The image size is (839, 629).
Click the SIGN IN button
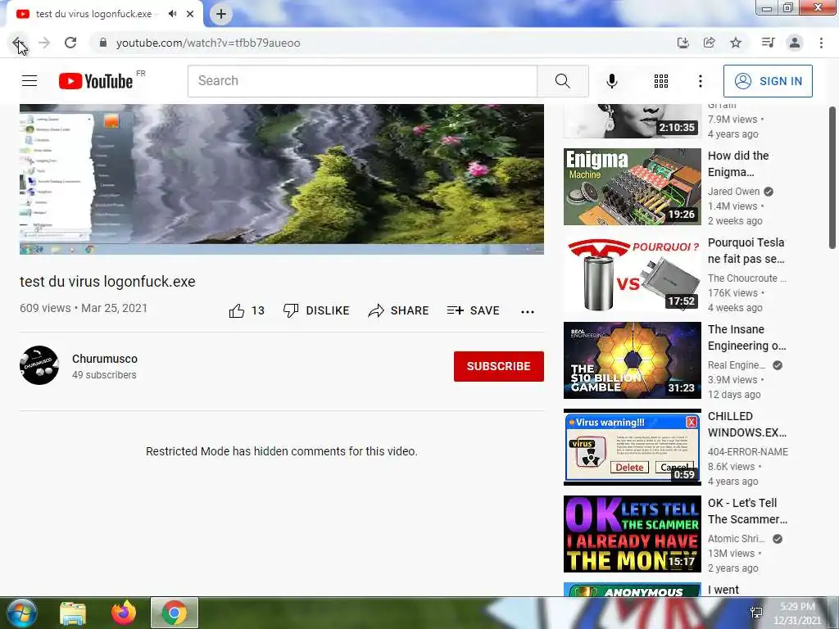point(768,81)
